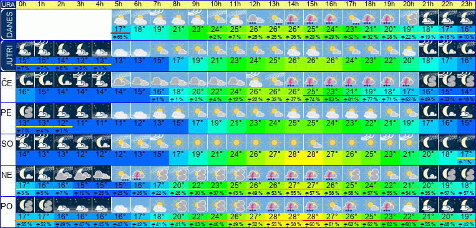Click the PO day row label

7,206
